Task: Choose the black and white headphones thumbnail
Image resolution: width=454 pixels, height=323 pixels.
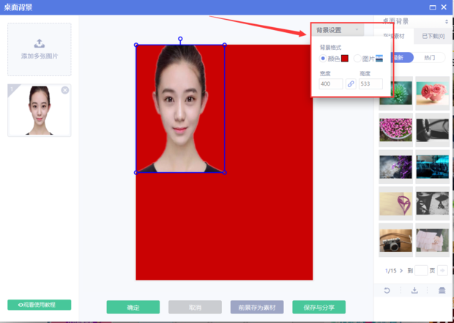Action: (x=433, y=130)
